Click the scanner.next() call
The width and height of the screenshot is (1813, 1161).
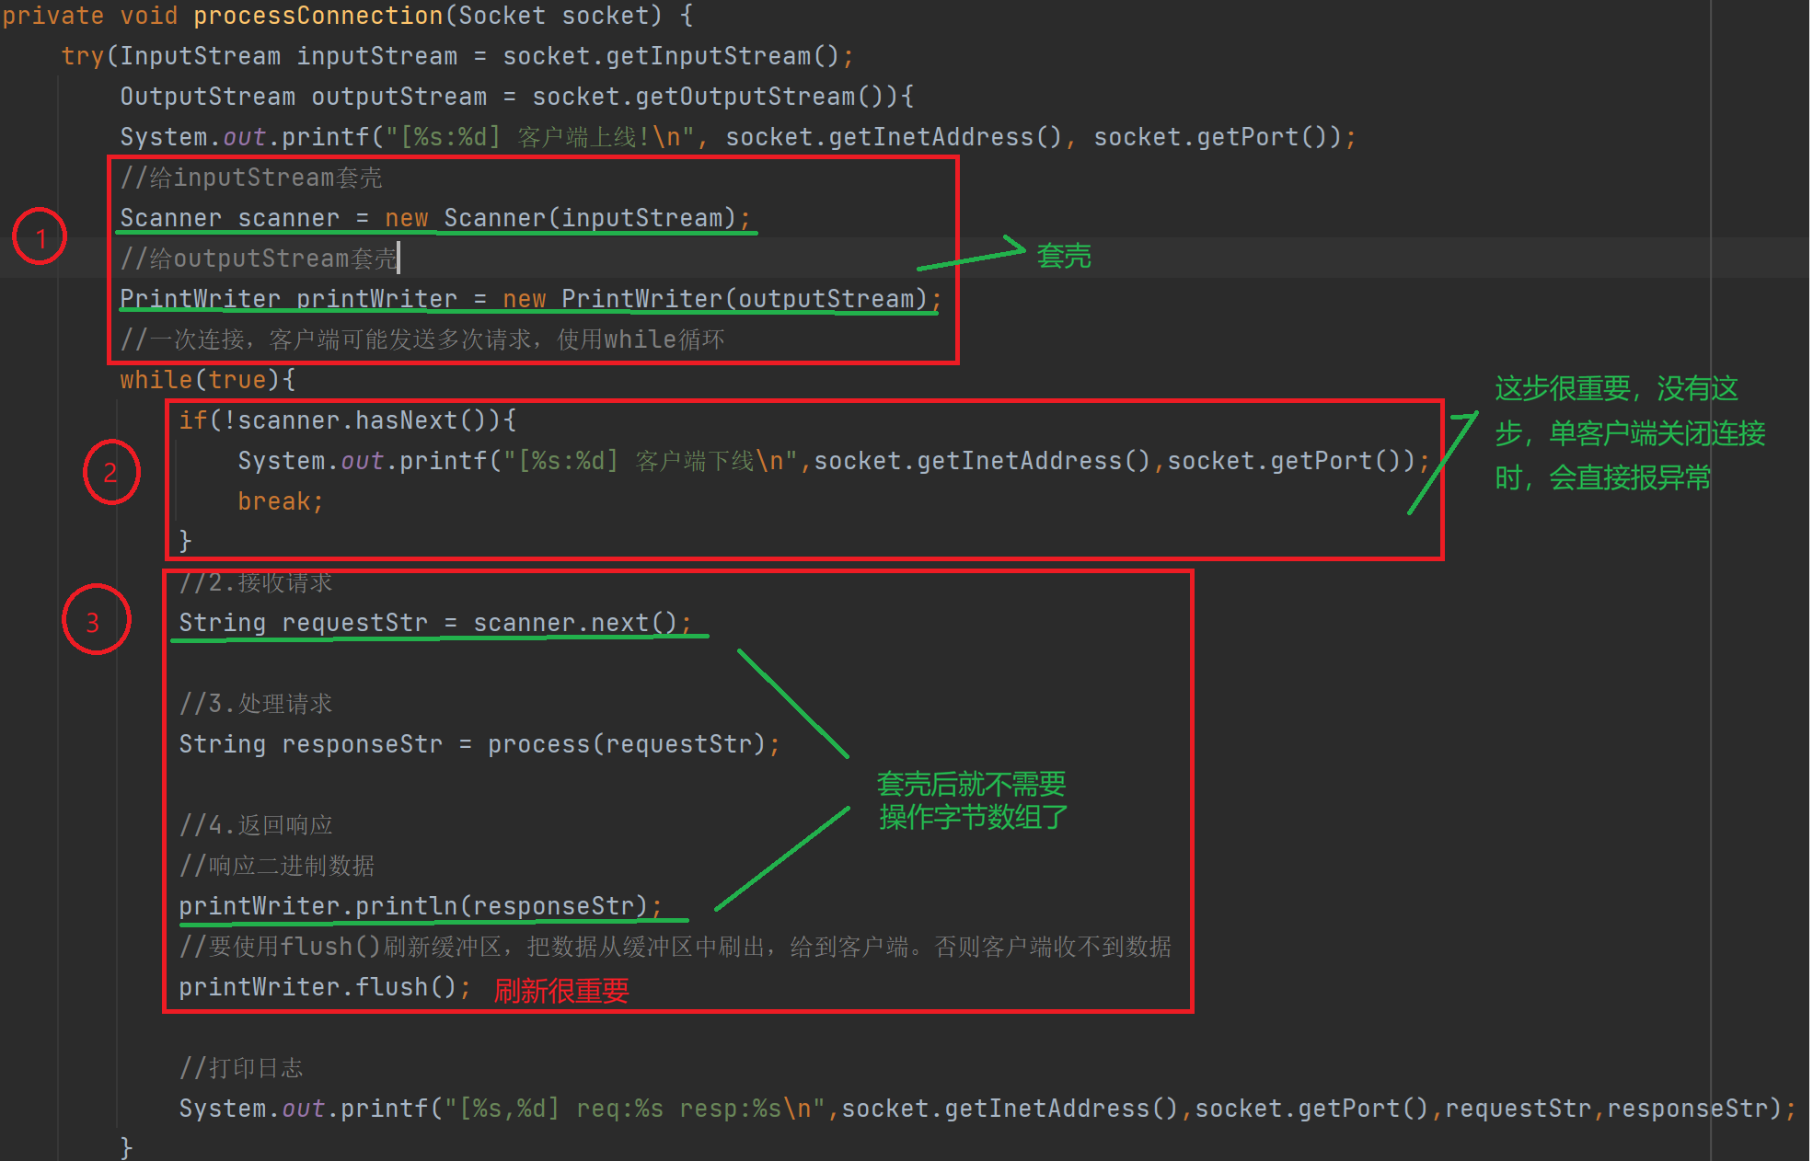574,623
